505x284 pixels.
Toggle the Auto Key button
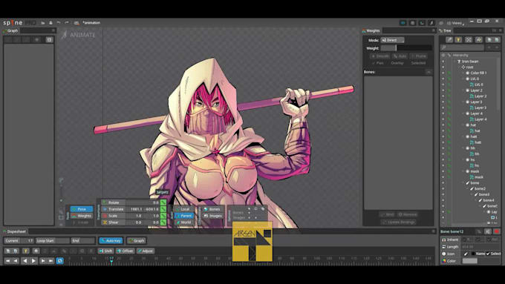[111, 240]
